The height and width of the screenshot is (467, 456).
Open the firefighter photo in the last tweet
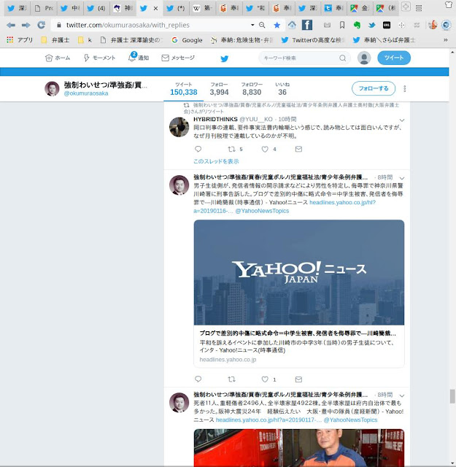click(x=299, y=448)
